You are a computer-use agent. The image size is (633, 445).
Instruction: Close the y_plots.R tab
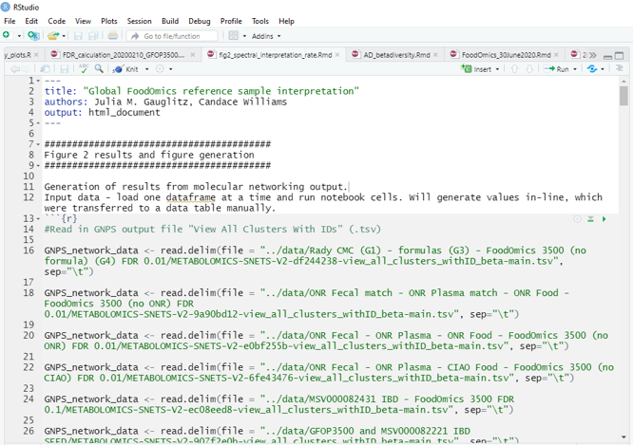[36, 55]
